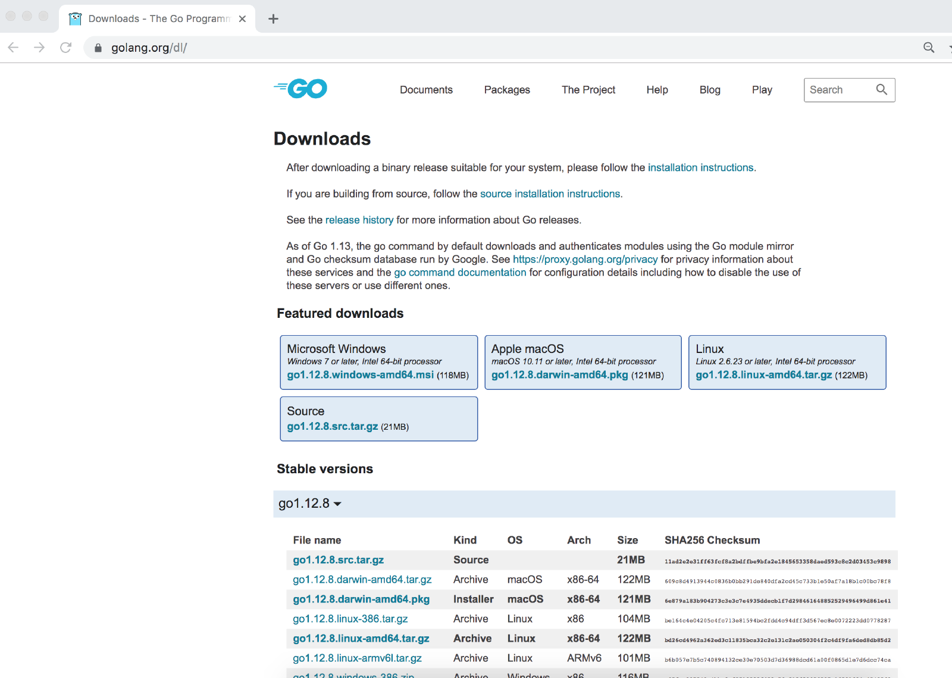
Task: Open the Documents menu item
Action: pyautogui.click(x=426, y=90)
